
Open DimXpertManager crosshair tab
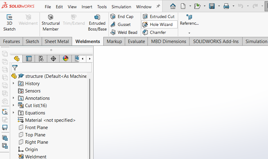[53, 59]
